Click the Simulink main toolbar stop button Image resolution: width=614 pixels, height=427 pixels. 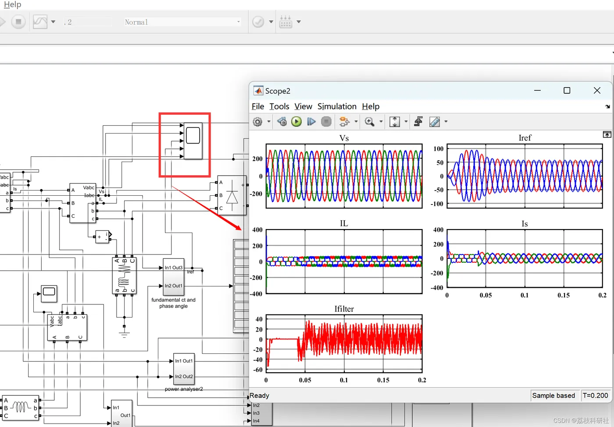18,21
